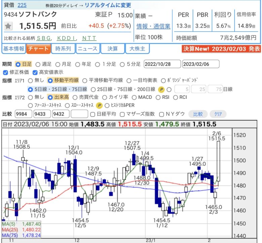Viewport: 262px width, 243px height.
Task: Select 5日線・25日線・75日線 option
Action: coord(30,89)
